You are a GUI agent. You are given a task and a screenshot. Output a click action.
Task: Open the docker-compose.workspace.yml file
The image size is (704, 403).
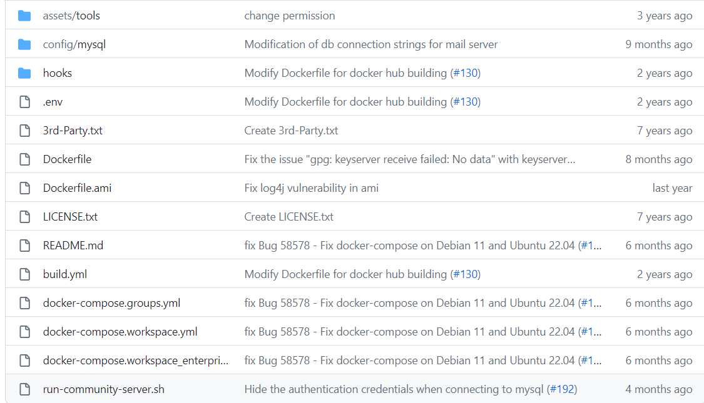(x=120, y=331)
